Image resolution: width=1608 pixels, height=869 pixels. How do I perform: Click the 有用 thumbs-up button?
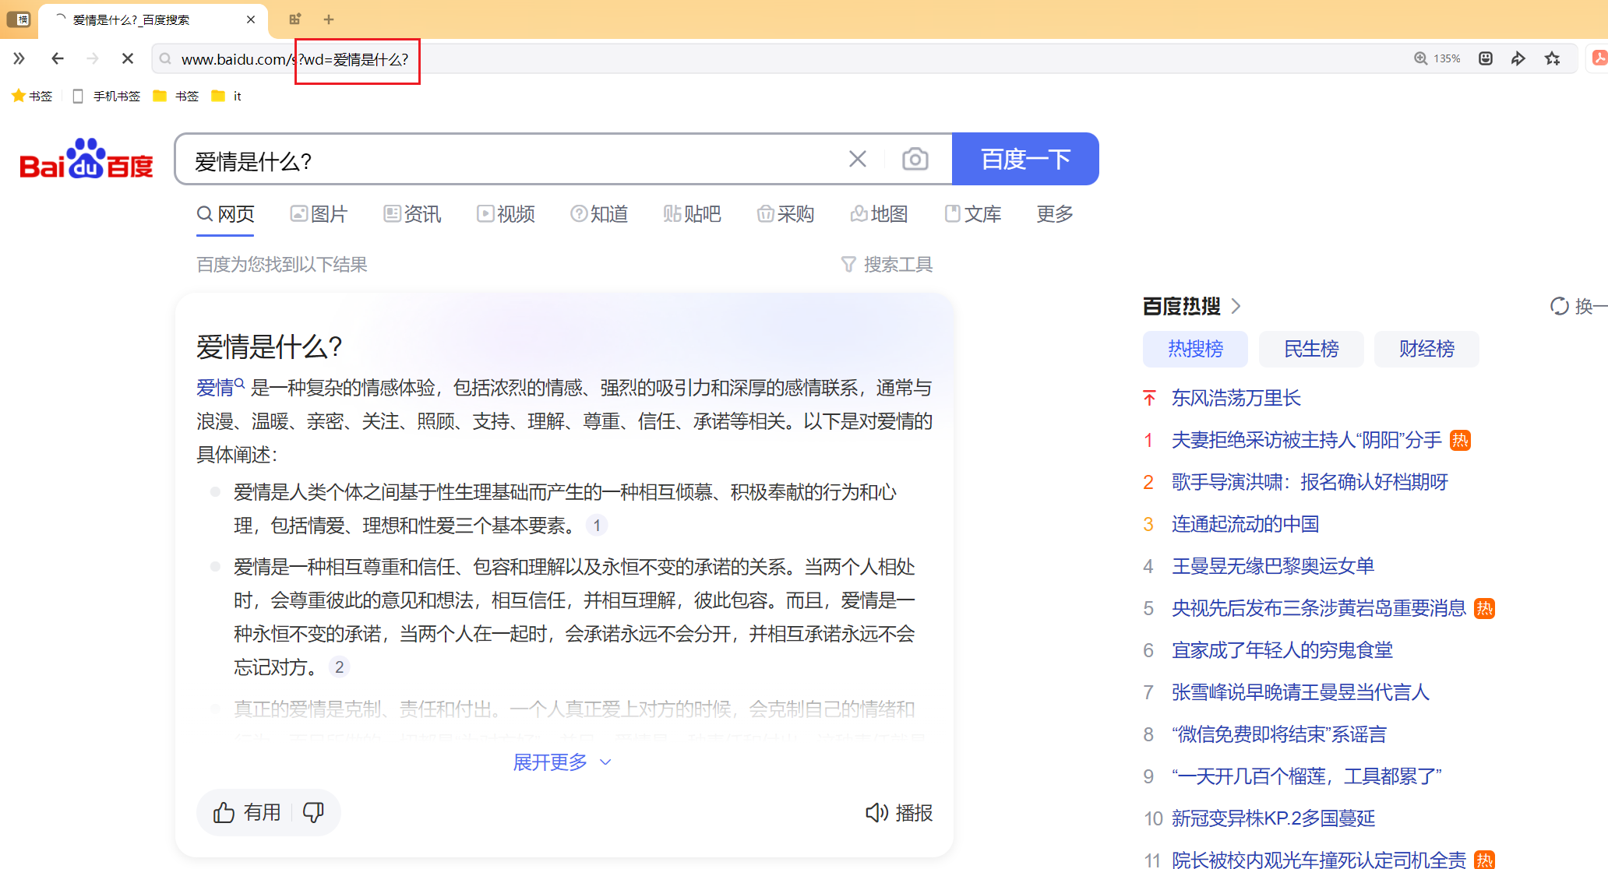(x=246, y=812)
